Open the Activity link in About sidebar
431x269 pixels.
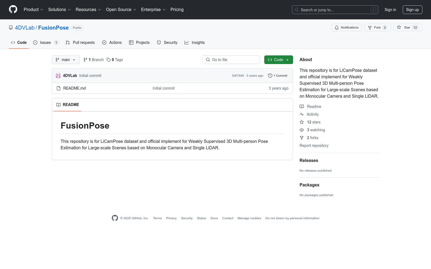309,114
